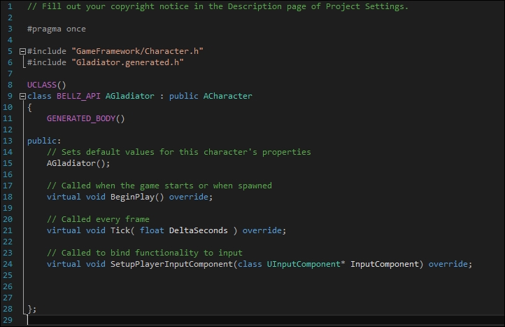Click the #pragma once directive
Viewport: 505px width, 327px height.
point(57,29)
